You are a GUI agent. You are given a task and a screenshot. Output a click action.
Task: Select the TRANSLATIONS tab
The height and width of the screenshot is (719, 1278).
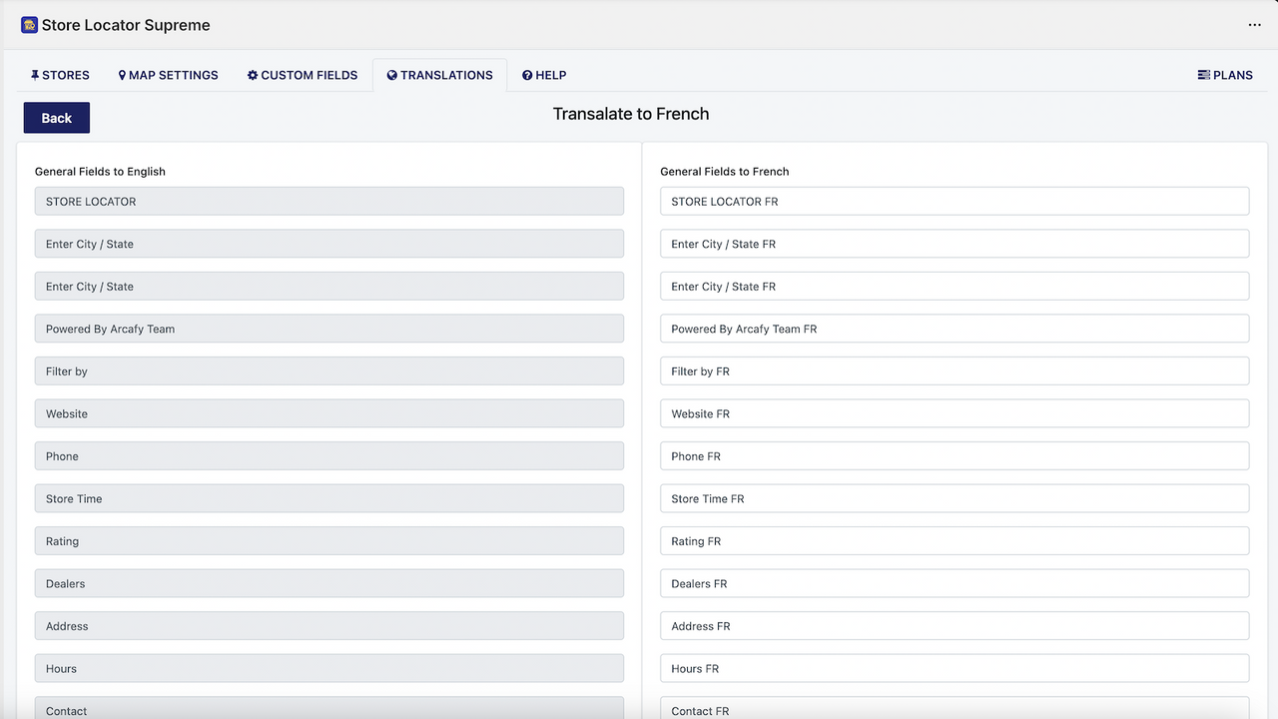439,75
